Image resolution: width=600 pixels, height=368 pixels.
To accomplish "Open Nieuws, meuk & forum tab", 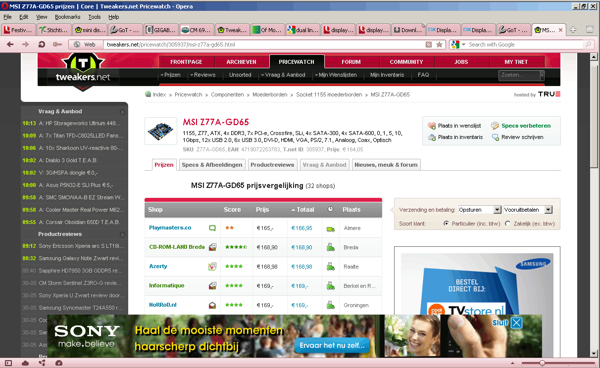I will 386,165.
